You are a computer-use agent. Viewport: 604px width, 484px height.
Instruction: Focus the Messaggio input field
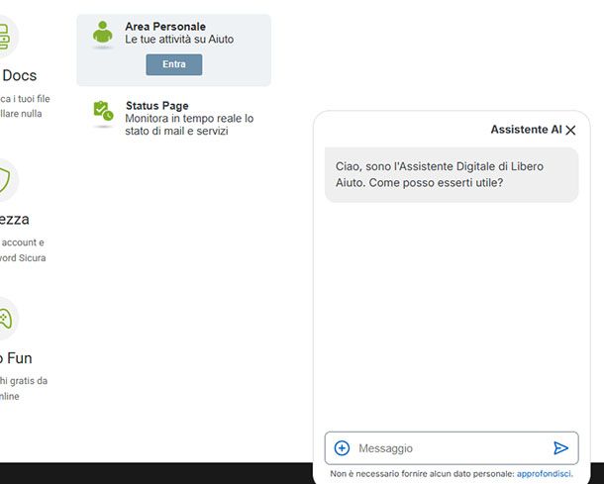(452, 448)
